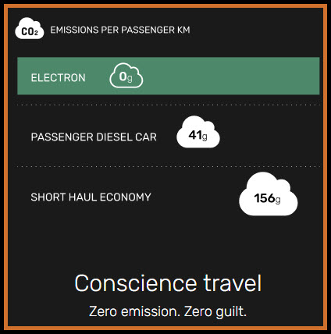Click the number 156 inside the cloud
The image size is (331, 334).
264,198
